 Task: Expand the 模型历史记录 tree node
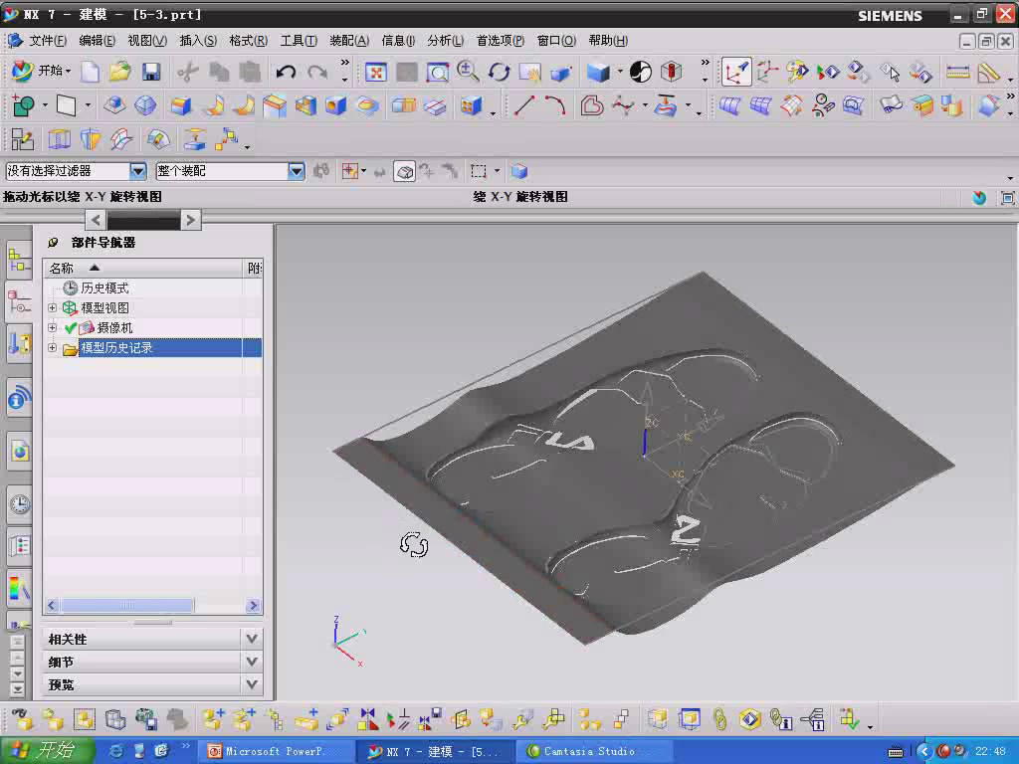(x=52, y=348)
